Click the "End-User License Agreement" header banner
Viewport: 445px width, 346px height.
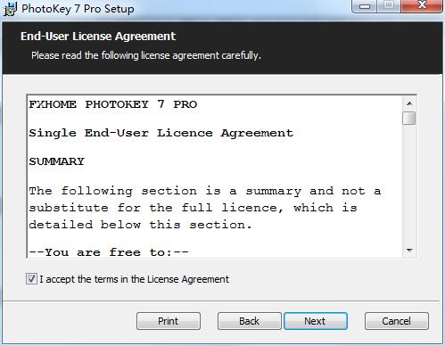222,47
